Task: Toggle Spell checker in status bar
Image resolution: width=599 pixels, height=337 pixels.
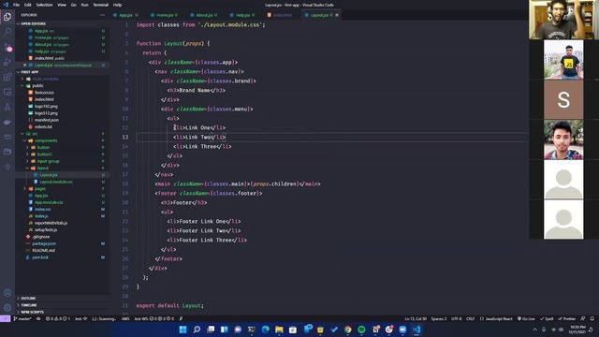Action: pyautogui.click(x=547, y=318)
